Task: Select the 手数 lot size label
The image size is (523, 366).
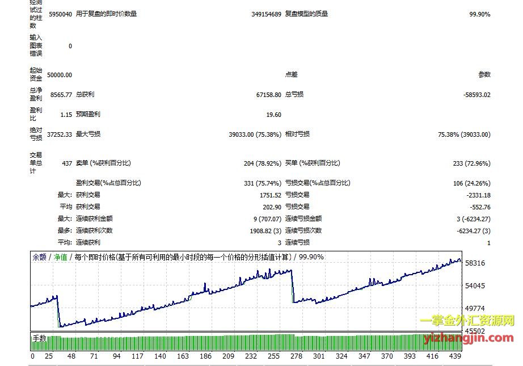Action: pos(39,339)
